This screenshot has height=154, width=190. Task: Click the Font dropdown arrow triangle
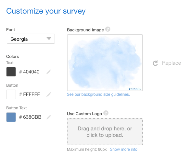pos(49,38)
